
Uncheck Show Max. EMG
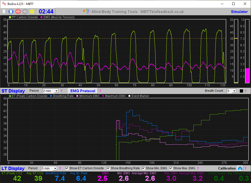(171, 168)
